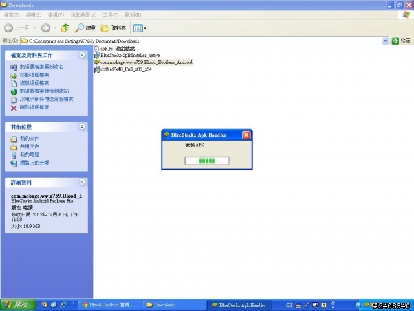Click the Network Places icon in sidebar

click(14, 163)
